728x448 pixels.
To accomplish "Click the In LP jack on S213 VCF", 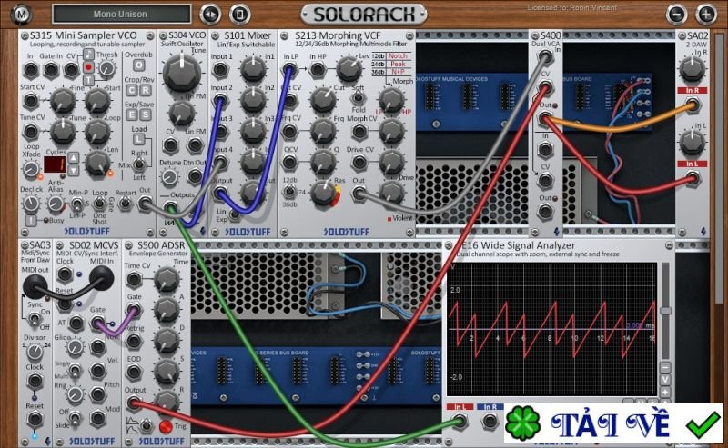I will click(x=289, y=70).
